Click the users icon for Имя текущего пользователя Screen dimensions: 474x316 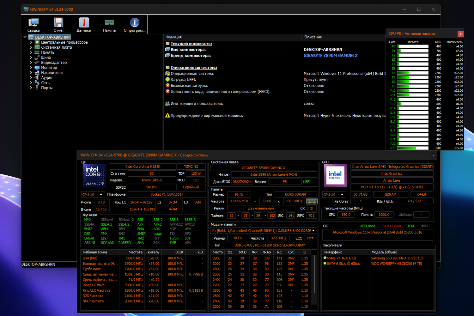tap(168, 104)
